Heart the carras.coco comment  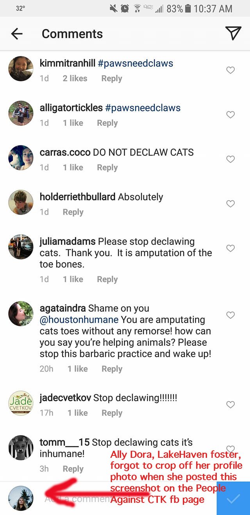pos(230,159)
